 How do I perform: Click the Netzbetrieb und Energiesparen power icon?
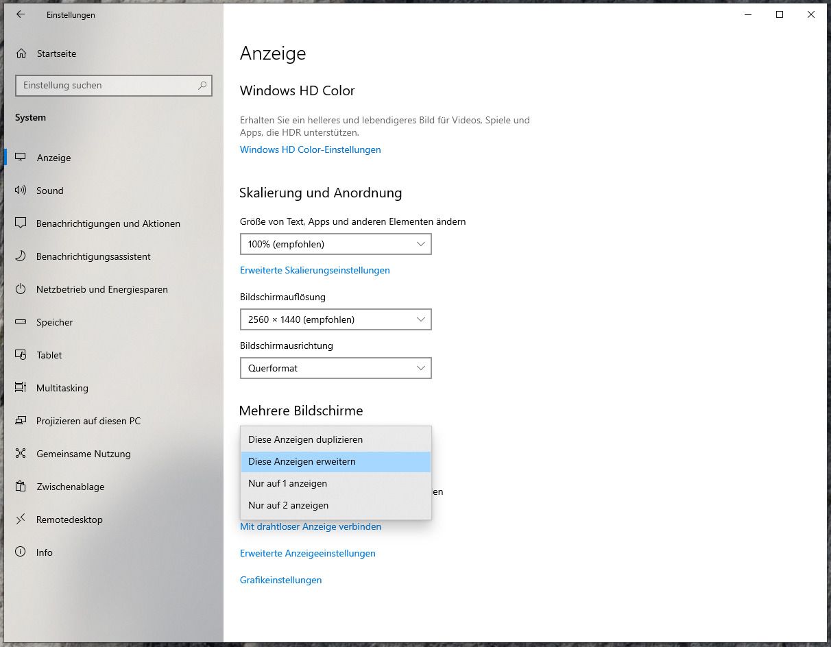(21, 289)
